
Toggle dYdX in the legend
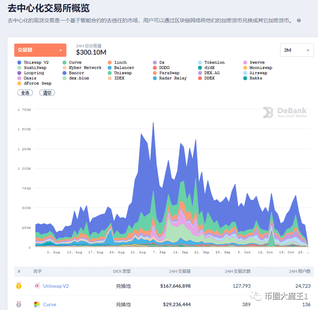tap(206, 67)
